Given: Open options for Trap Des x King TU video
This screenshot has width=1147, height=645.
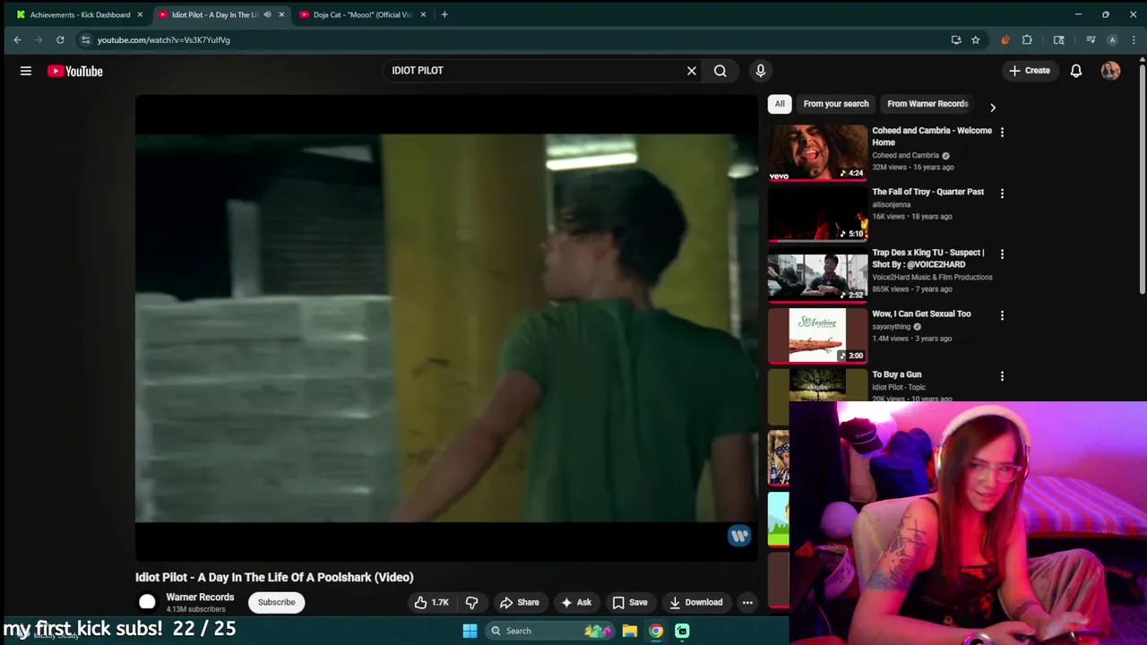Looking at the screenshot, I should coord(1002,254).
